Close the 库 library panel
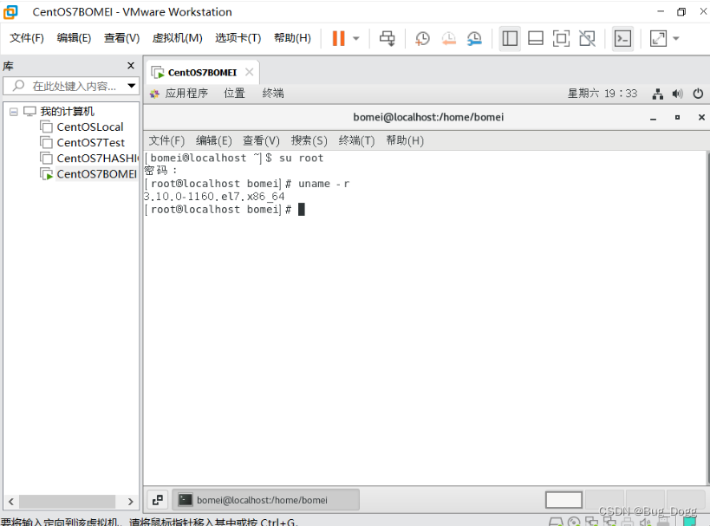Viewport: 710px width, 526px height. point(131,66)
